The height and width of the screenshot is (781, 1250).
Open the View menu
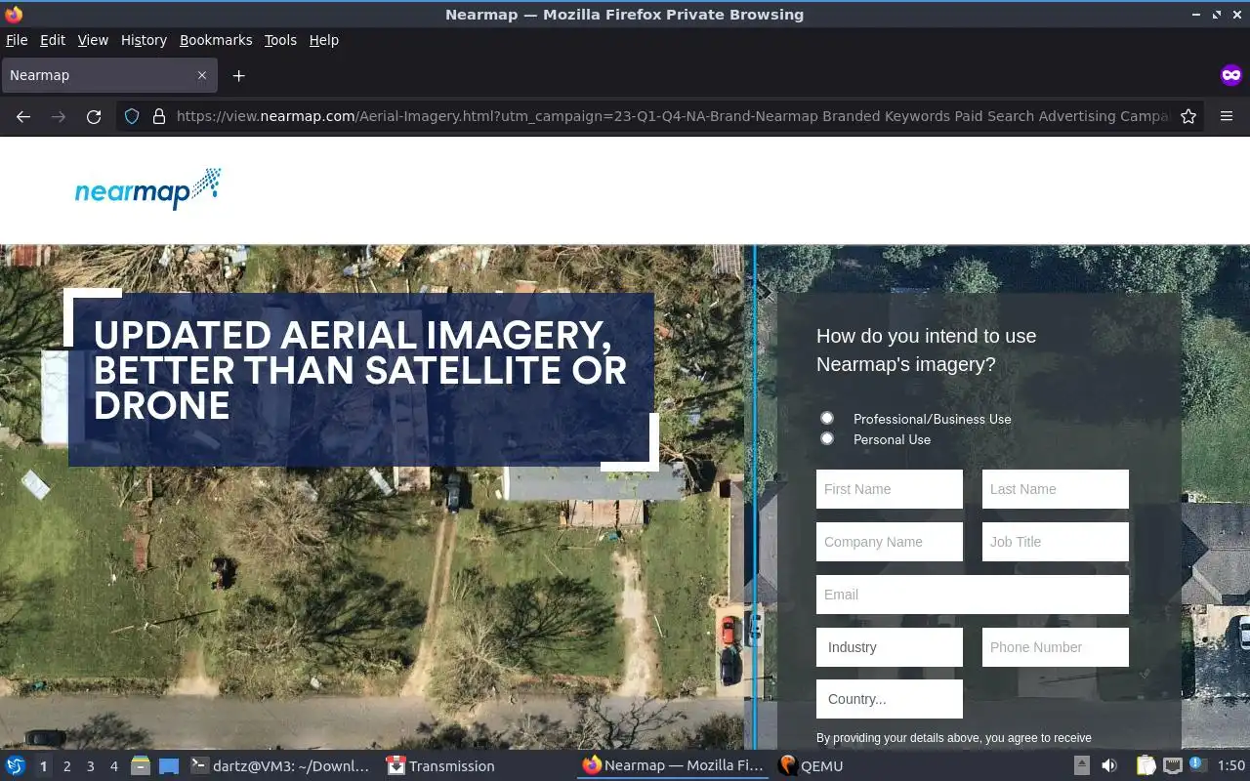93,40
